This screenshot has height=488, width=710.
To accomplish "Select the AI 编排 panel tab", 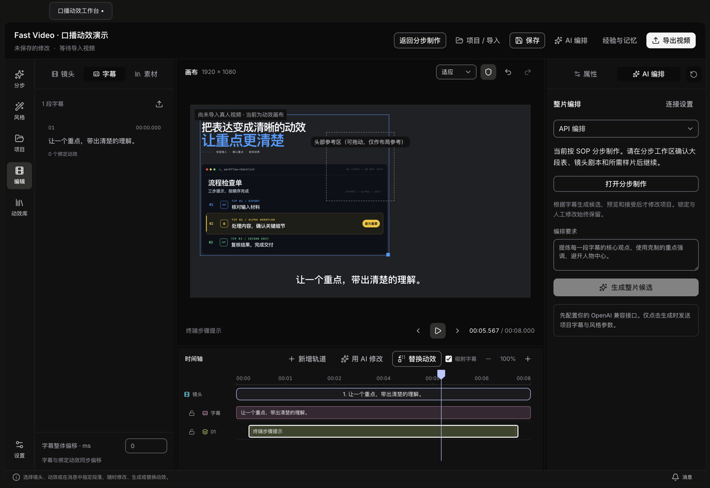I will [x=648, y=74].
